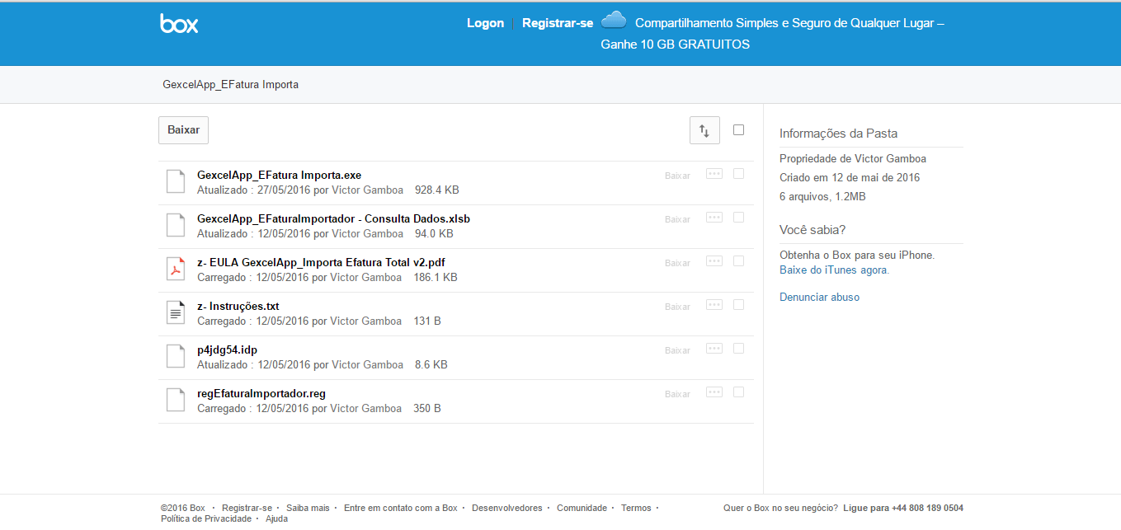
Task: Click file icon beside GexcelApp_EFatura Importa.exe
Action: tap(176, 181)
